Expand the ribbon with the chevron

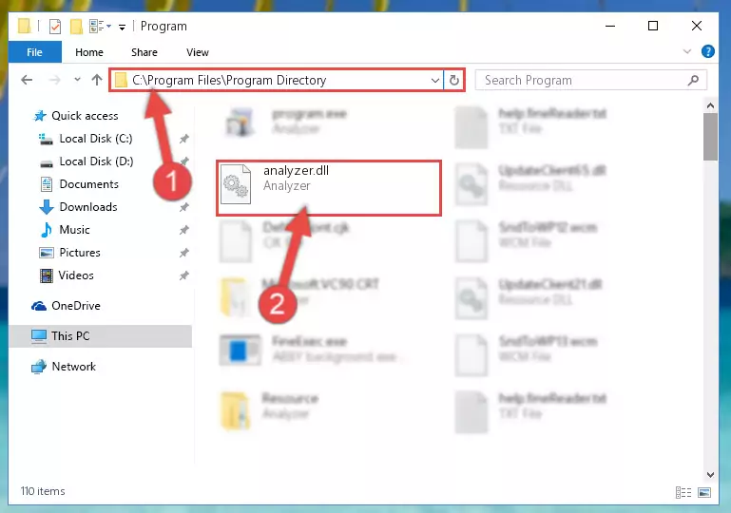tap(686, 51)
